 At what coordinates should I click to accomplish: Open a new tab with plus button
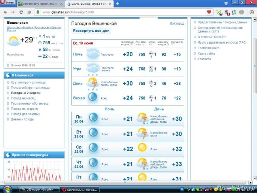(x=117, y=4)
